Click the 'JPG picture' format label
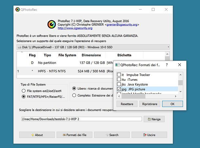This screenshot has height=148, width=200. coord(137,89)
